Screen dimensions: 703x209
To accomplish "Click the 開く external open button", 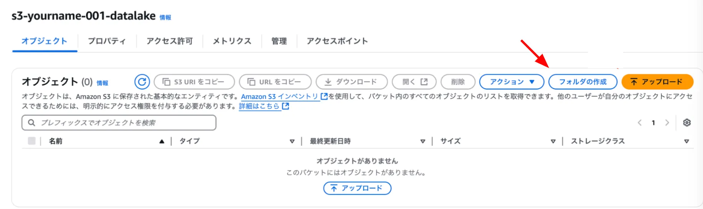I will 414,82.
